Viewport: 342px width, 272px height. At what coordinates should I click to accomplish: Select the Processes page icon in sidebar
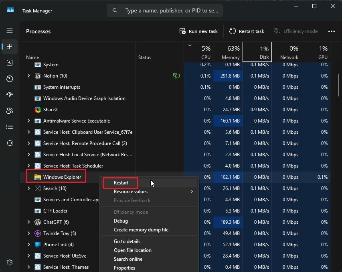click(10, 46)
